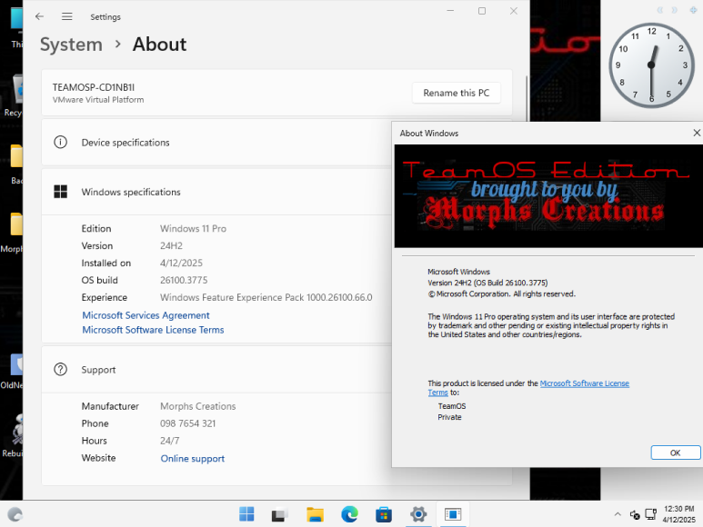
Task: Click the leftmost taskbar swirl icon
Action: 15,514
